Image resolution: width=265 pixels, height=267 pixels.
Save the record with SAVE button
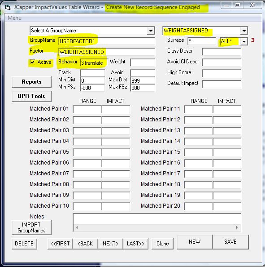click(x=230, y=242)
